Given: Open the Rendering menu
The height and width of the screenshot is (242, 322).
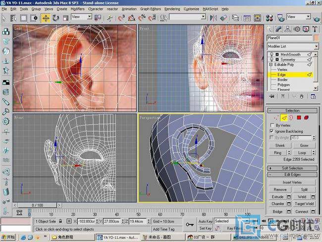Looking at the screenshot, I should [172, 9].
